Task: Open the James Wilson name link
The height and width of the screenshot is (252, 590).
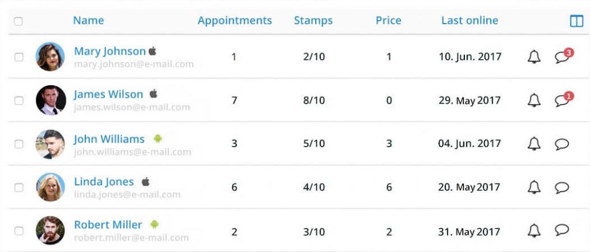Action: coord(108,94)
